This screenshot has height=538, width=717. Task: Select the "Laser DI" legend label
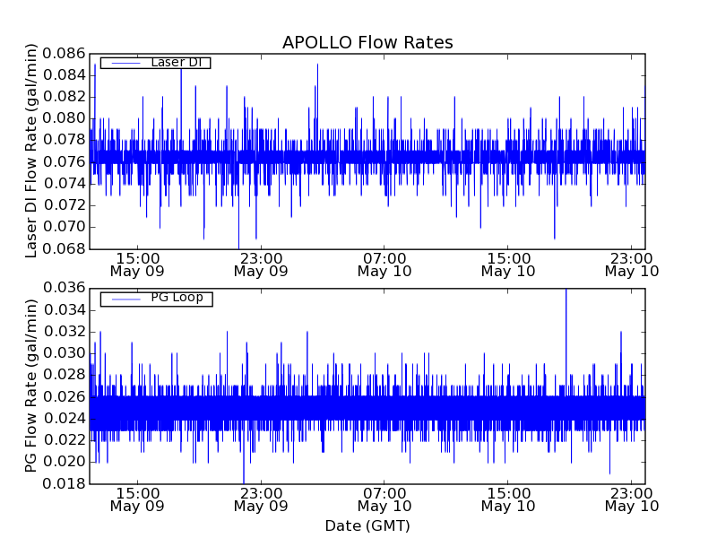click(176, 62)
